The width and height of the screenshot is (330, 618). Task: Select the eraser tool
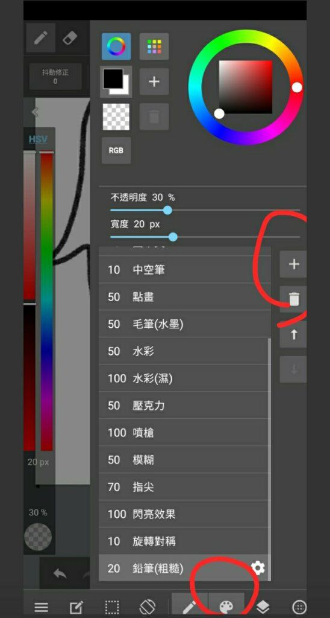coord(70,37)
